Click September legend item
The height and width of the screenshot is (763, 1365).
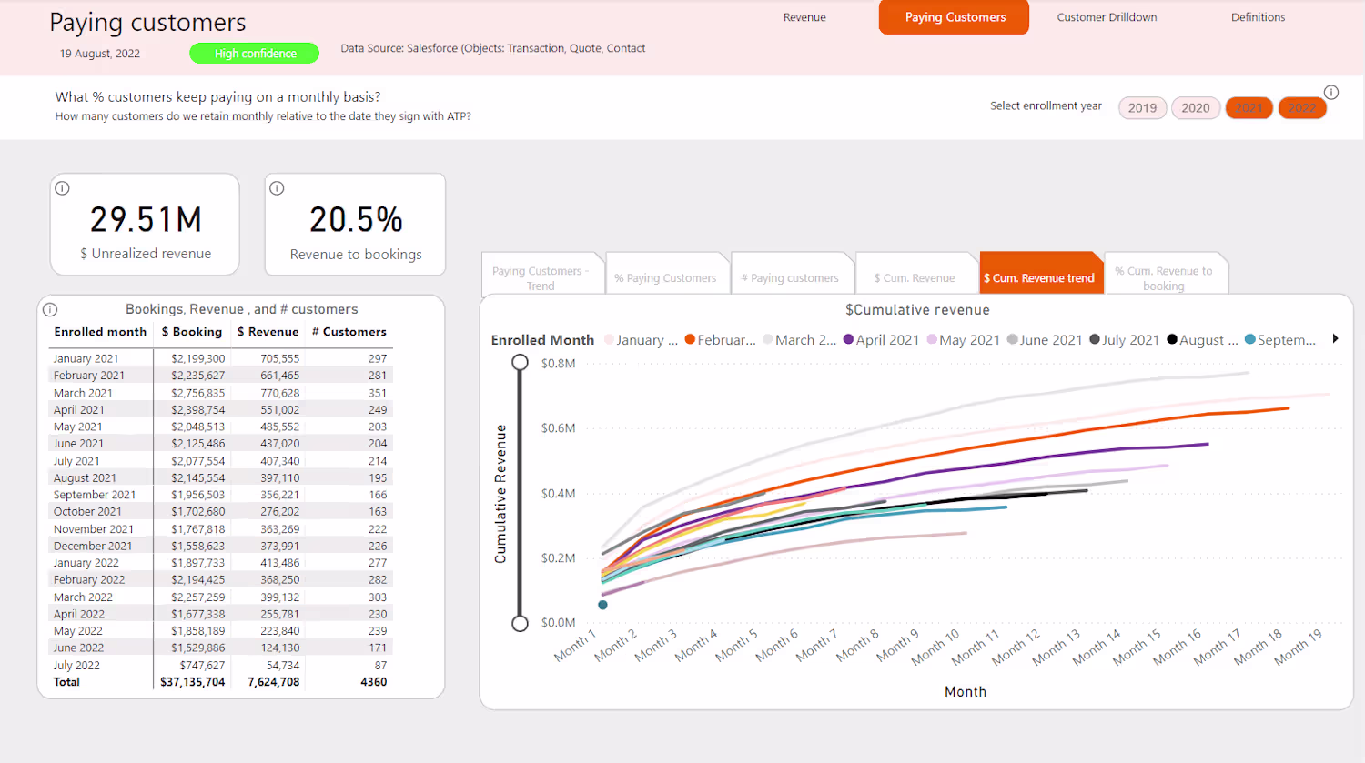click(x=1280, y=340)
